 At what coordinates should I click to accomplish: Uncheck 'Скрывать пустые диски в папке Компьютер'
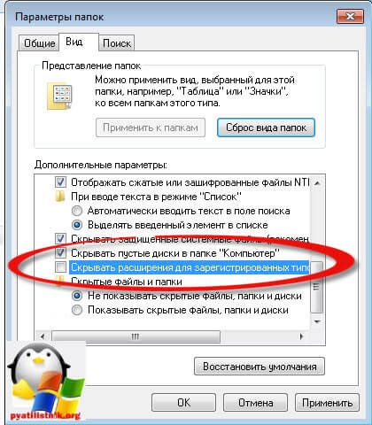click(x=60, y=253)
